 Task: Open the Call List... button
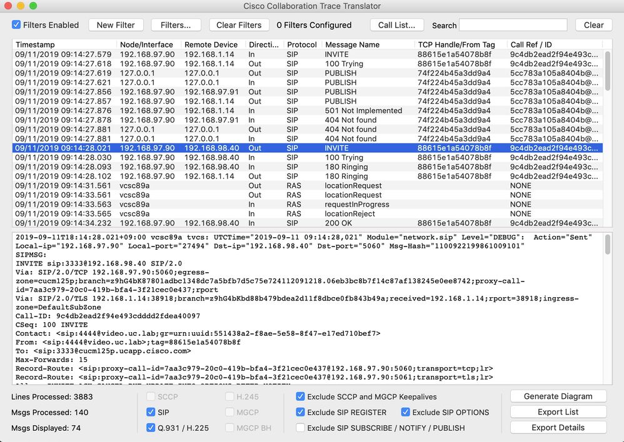tap(396, 25)
